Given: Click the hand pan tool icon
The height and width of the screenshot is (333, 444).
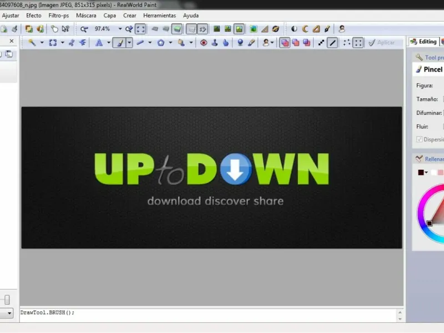Looking at the screenshot, I should tap(54, 29).
